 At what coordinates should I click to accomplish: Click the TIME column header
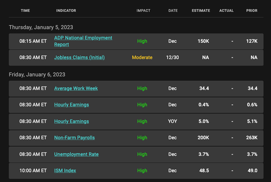26,10
